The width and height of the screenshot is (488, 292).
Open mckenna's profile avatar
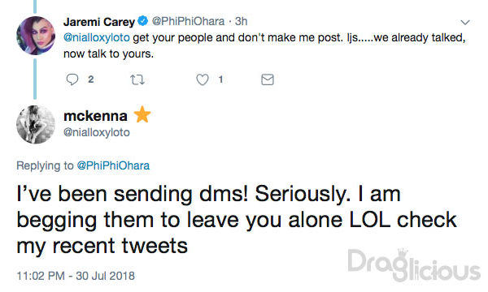tap(36, 124)
